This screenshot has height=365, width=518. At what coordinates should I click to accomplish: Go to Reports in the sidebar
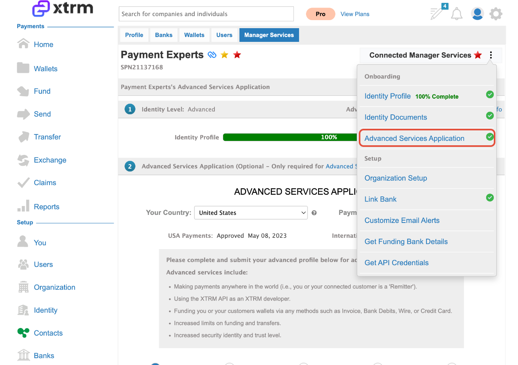click(46, 207)
